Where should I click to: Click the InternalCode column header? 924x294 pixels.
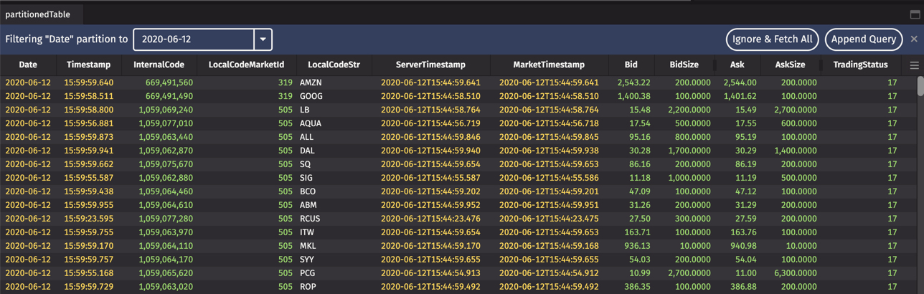[x=159, y=65]
